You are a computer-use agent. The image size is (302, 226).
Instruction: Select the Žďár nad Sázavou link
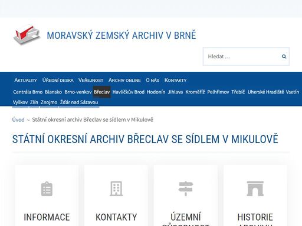(79, 102)
